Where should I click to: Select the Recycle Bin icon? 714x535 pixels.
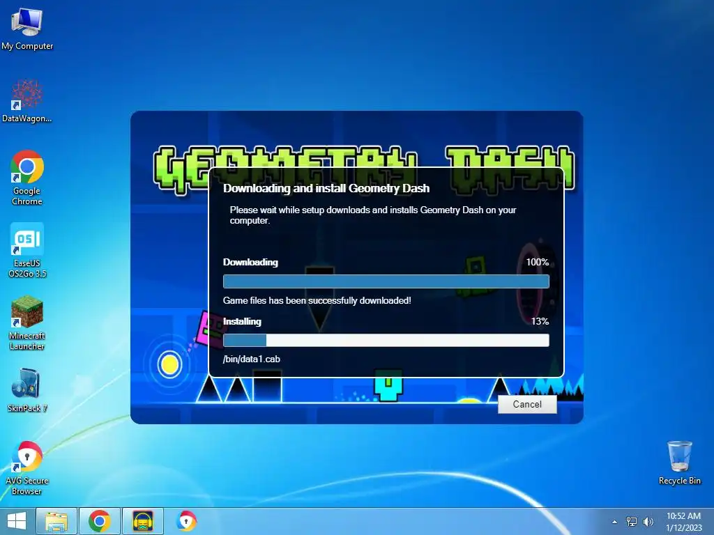[679, 463]
